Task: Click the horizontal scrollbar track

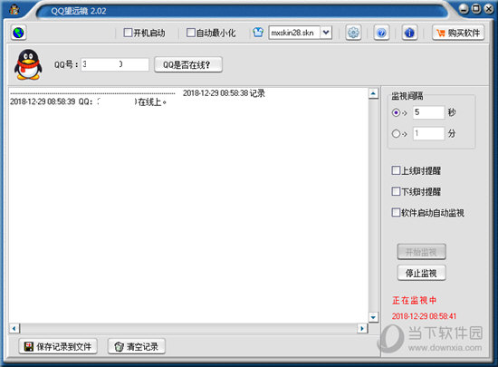Action: point(188,328)
